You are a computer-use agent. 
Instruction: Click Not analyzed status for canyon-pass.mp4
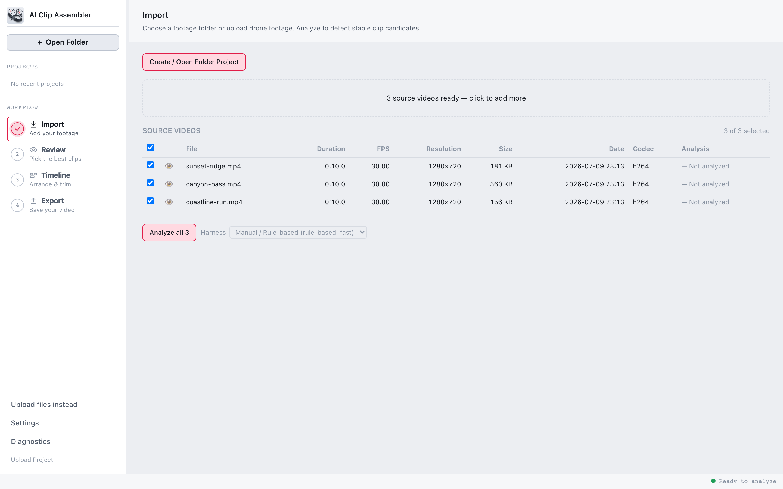click(x=705, y=184)
